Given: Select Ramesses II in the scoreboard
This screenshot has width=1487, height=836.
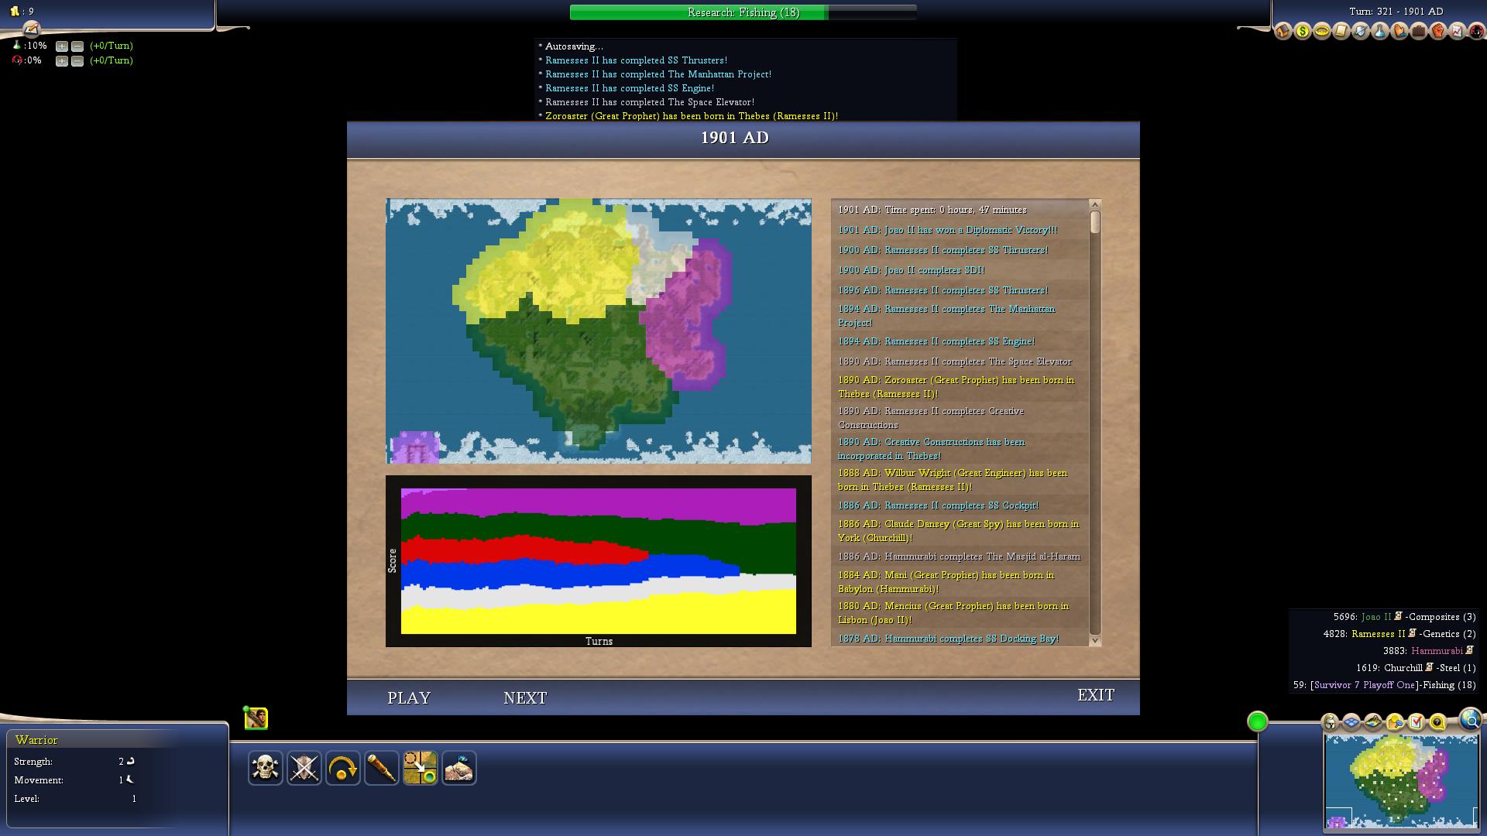Looking at the screenshot, I should (1378, 634).
